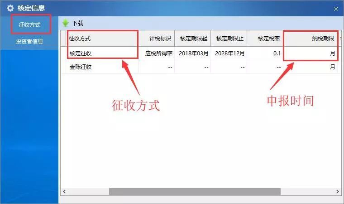This screenshot has width=344, height=204.
Task: Click the horizontal scrollbar left arrow
Action: point(64,191)
